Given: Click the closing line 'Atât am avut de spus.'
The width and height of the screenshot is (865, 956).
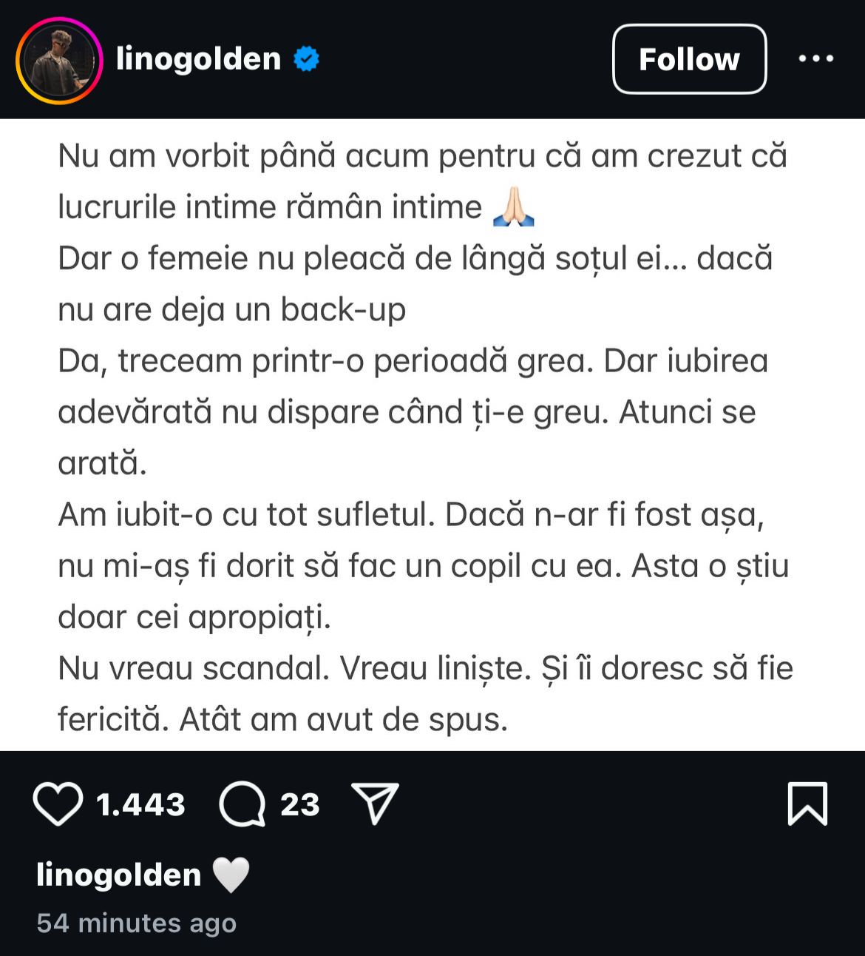Looking at the screenshot, I should (x=344, y=720).
